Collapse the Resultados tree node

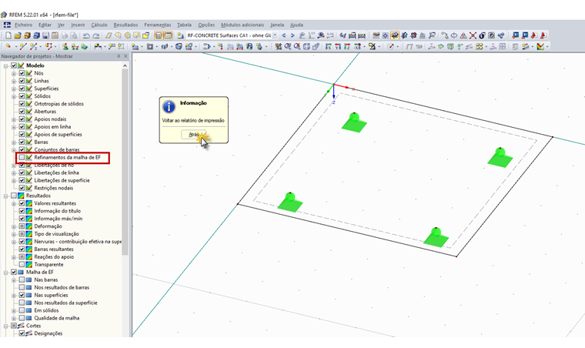(6, 196)
